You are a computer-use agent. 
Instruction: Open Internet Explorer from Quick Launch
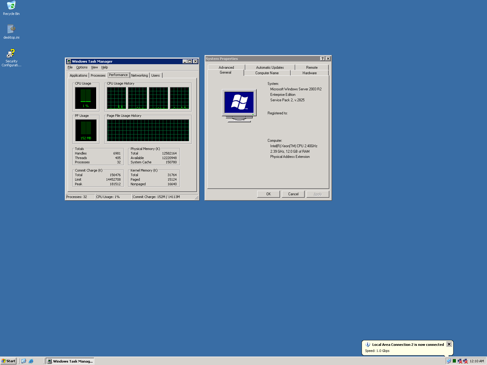[x=31, y=361]
